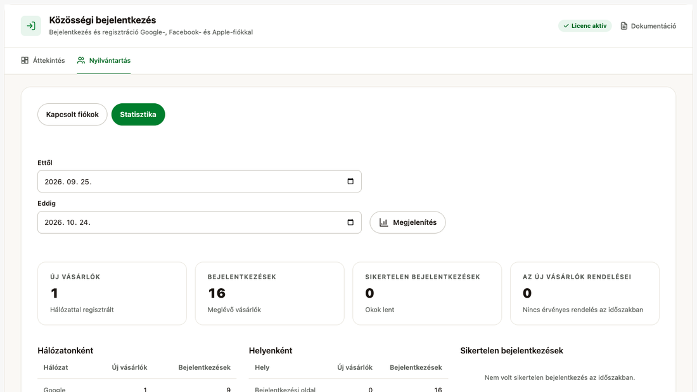This screenshot has width=697, height=392.
Task: Click the Hálózatonként section heading
Action: pyautogui.click(x=65, y=351)
